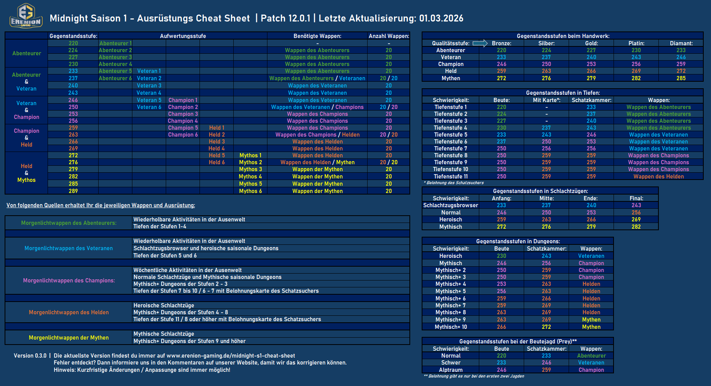Select the 'Mythisch+ 10' dungeon row label

tap(450, 327)
